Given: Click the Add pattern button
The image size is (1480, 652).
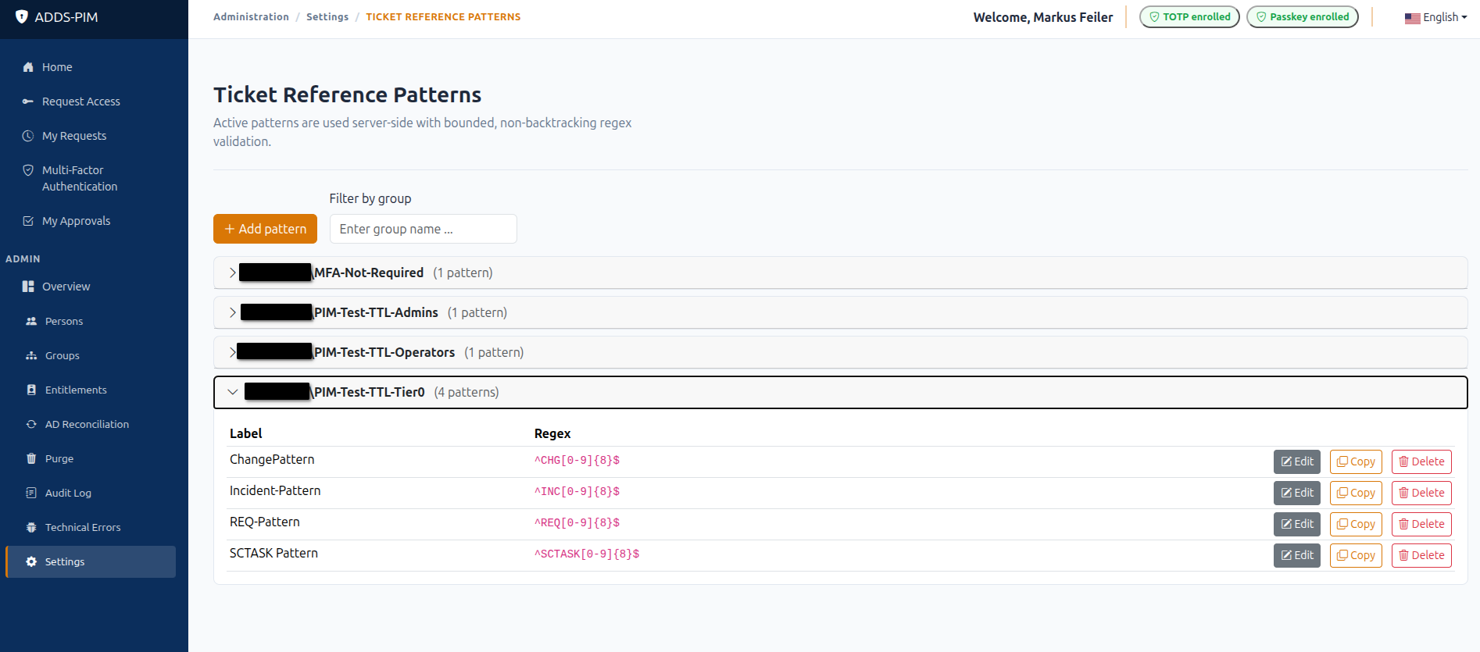Looking at the screenshot, I should tap(265, 229).
